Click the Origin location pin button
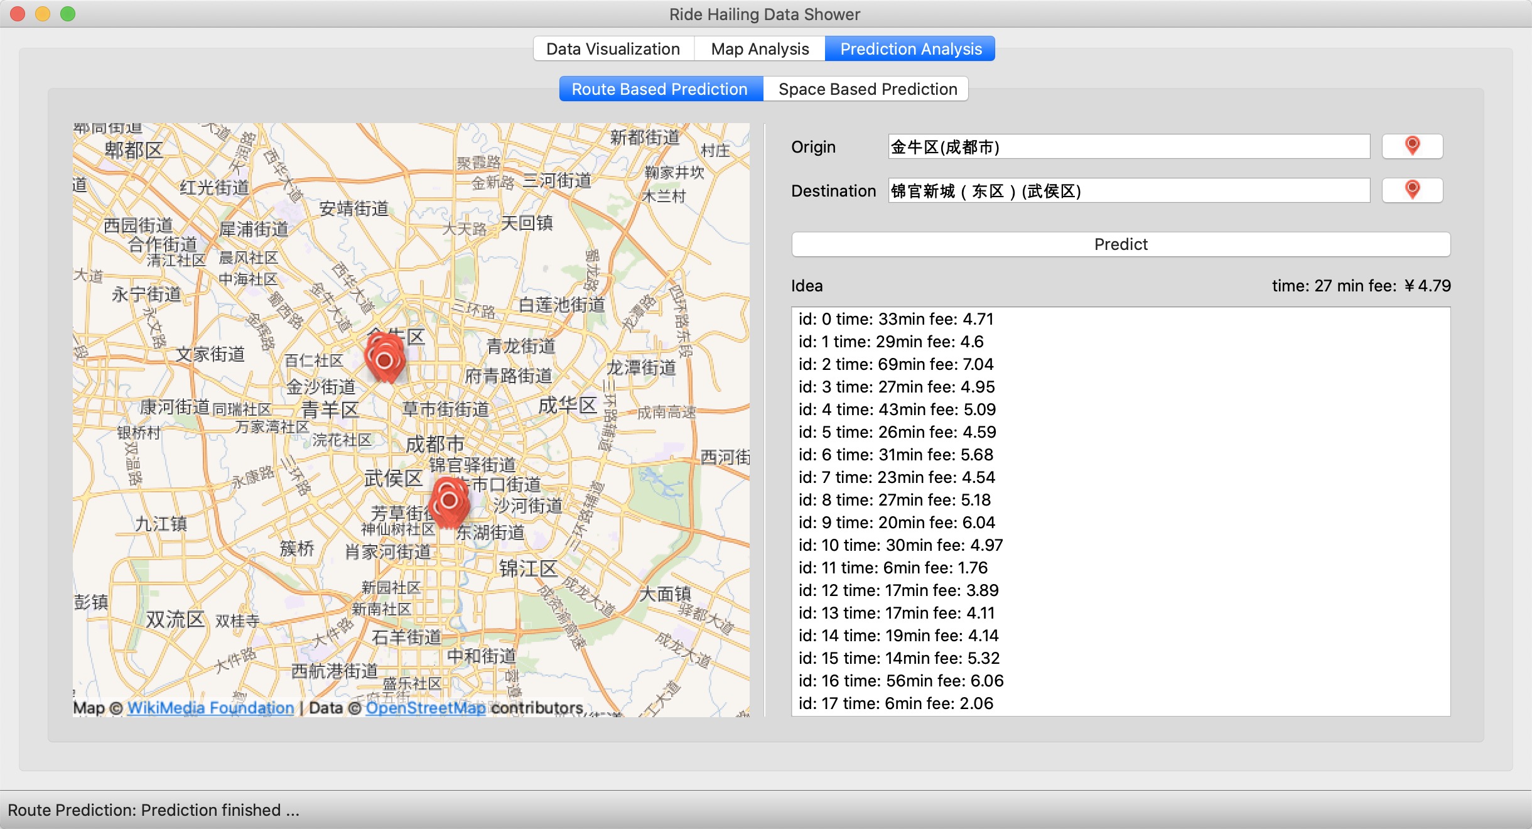Screen dimensions: 1532x829 tap(1412, 146)
